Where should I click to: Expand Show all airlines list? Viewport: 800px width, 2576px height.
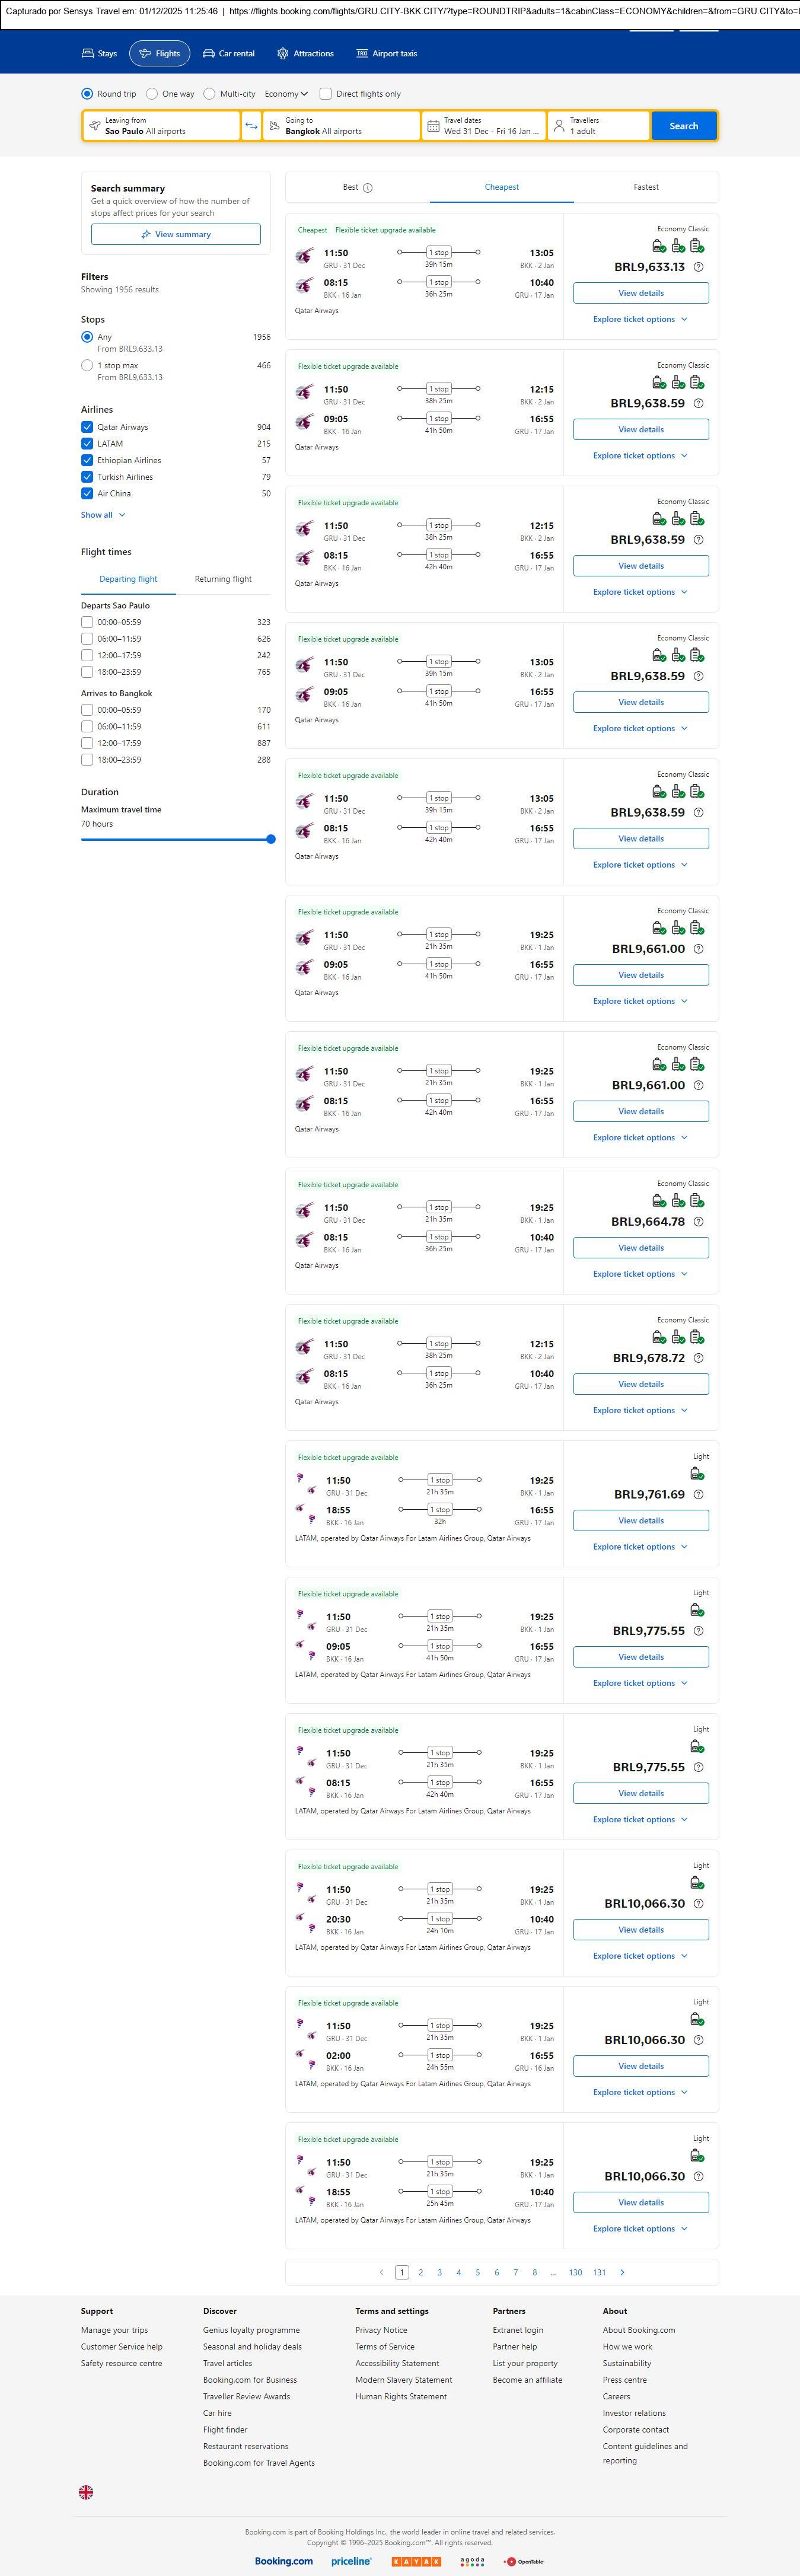point(103,515)
